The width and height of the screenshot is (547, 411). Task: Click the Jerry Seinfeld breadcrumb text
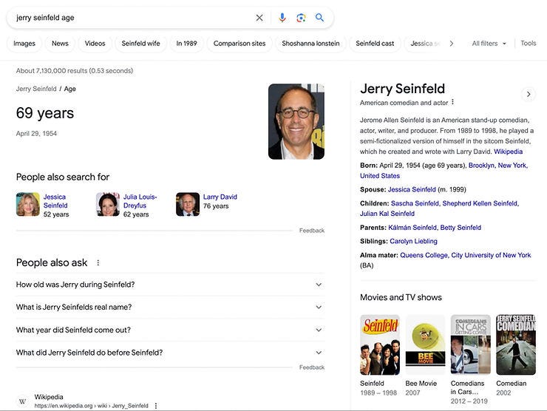[36, 89]
